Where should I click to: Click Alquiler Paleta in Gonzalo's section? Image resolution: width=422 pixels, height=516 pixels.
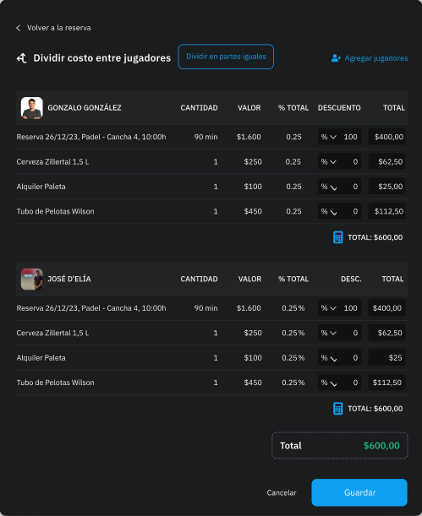41,187
